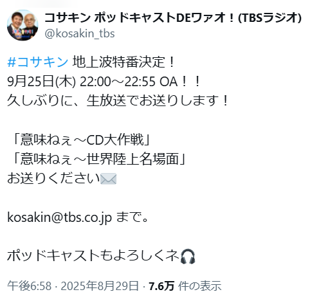The image size is (312, 301).
Task: Open the 午後6:58 timestamp link
Action: coord(29,286)
